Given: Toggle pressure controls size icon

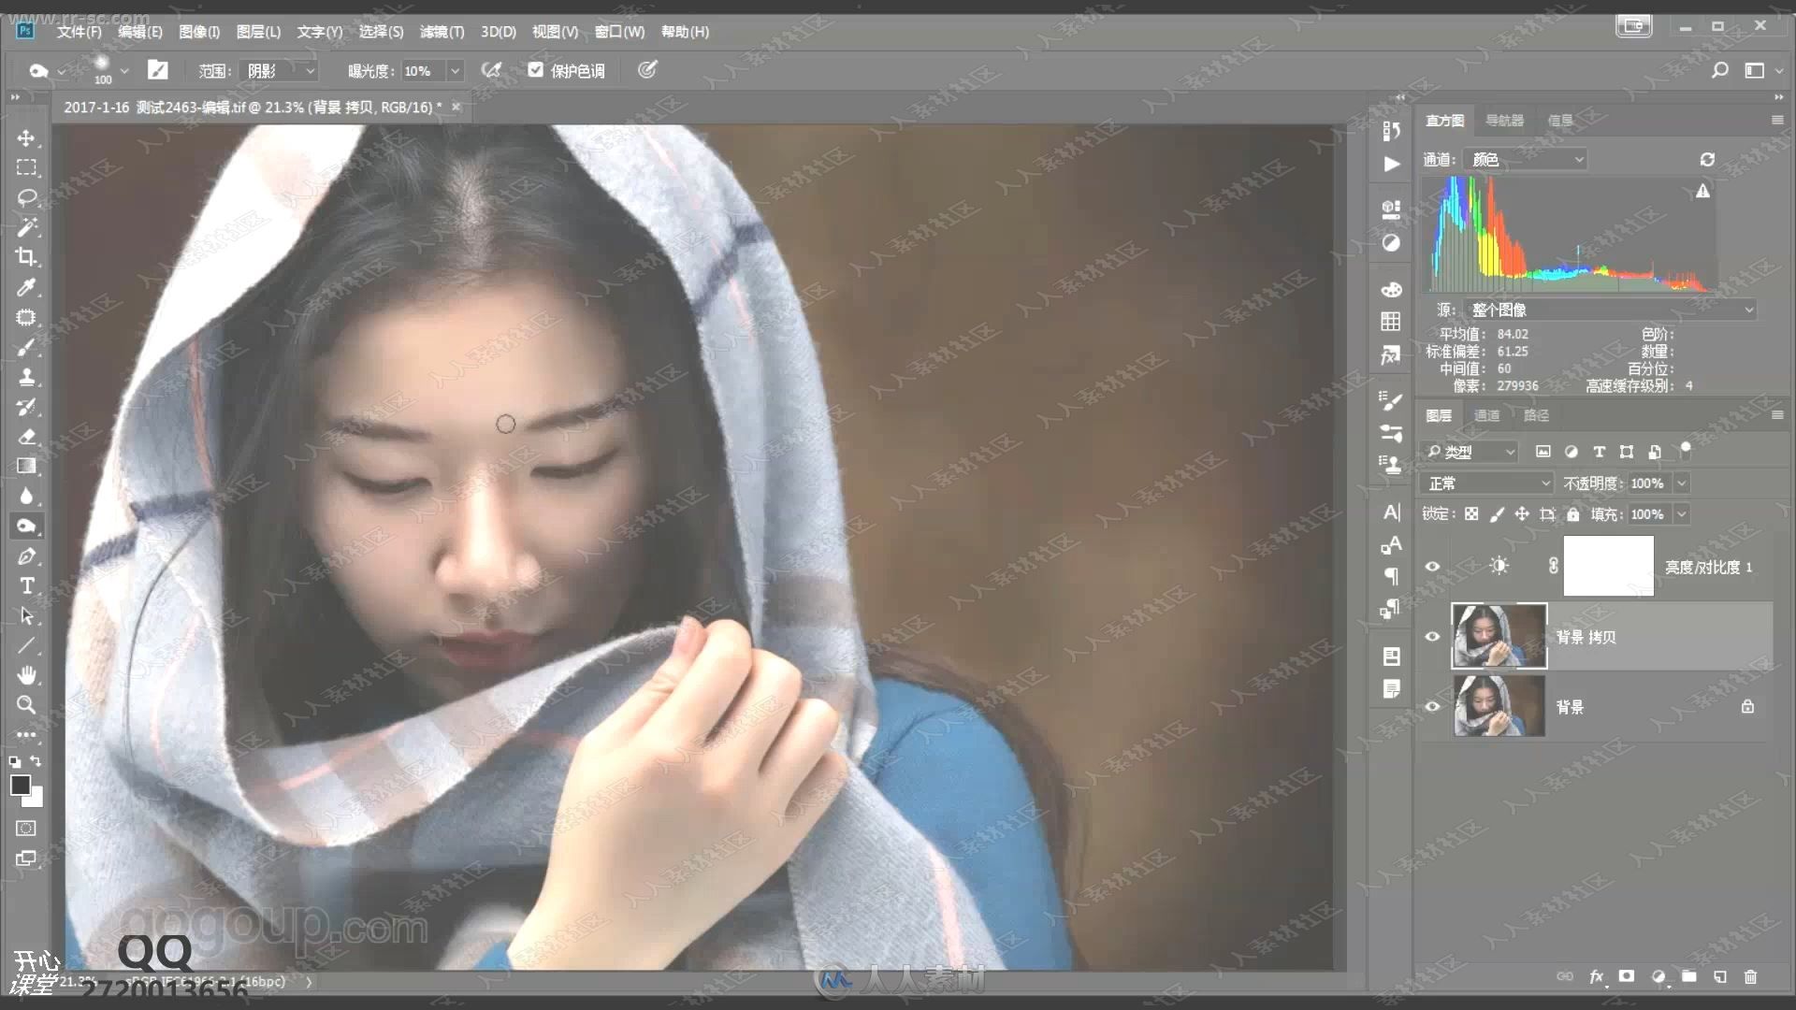Looking at the screenshot, I should [x=647, y=70].
